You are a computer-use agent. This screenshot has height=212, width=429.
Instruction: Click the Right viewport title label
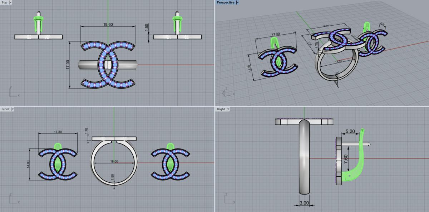click(x=221, y=109)
